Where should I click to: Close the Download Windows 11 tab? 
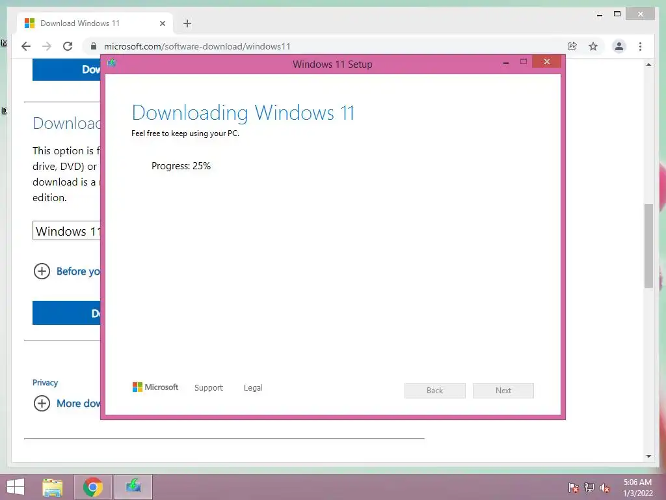click(162, 23)
